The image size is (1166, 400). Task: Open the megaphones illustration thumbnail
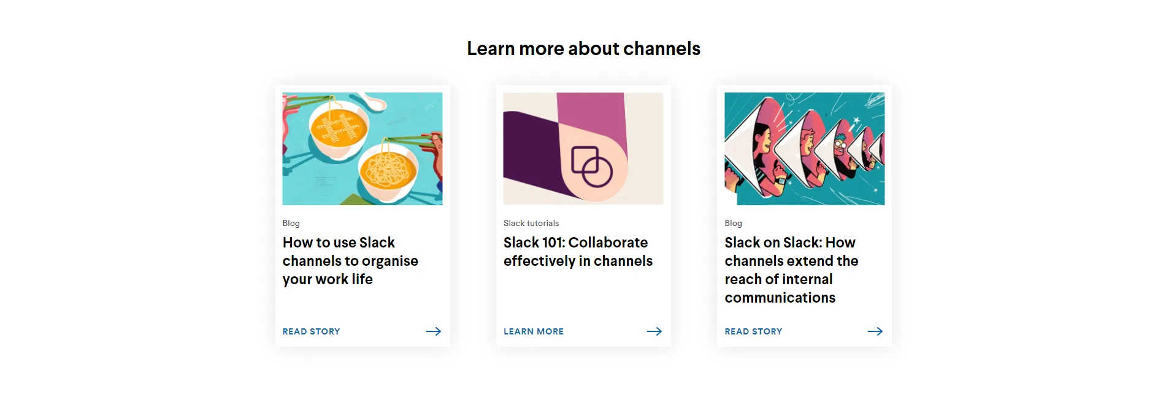(x=805, y=149)
